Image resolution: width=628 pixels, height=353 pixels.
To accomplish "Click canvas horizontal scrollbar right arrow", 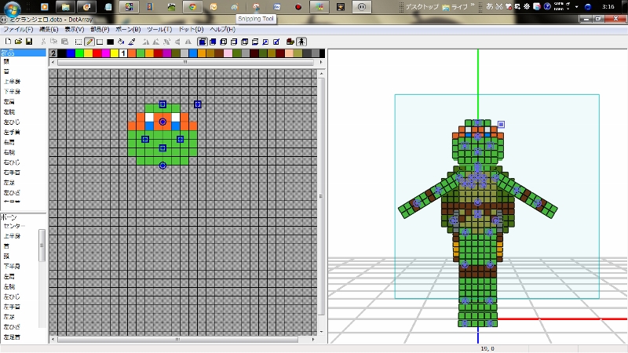I will 313,340.
